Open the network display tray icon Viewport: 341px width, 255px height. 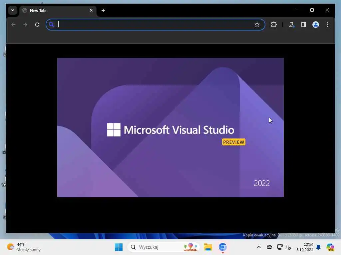click(280, 247)
